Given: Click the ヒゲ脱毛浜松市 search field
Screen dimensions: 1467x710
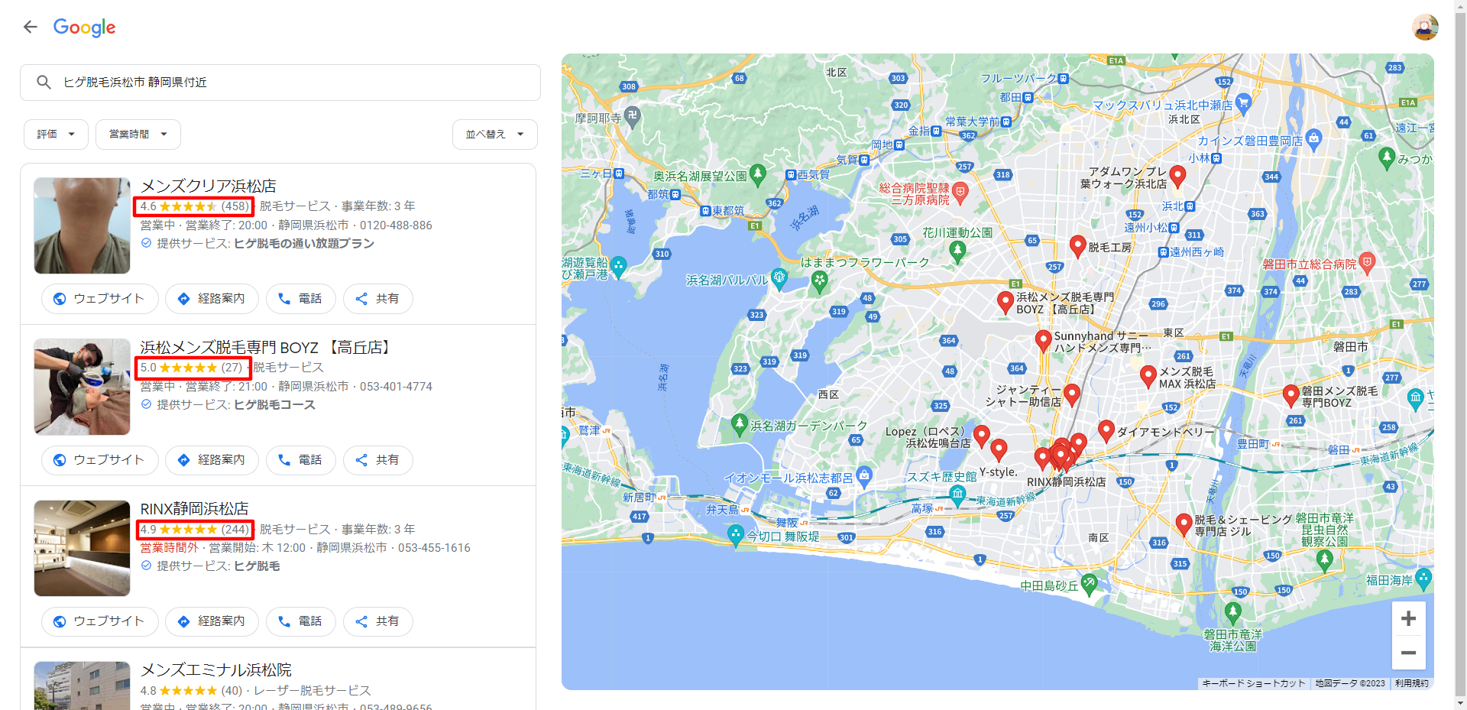Looking at the screenshot, I should tap(280, 83).
